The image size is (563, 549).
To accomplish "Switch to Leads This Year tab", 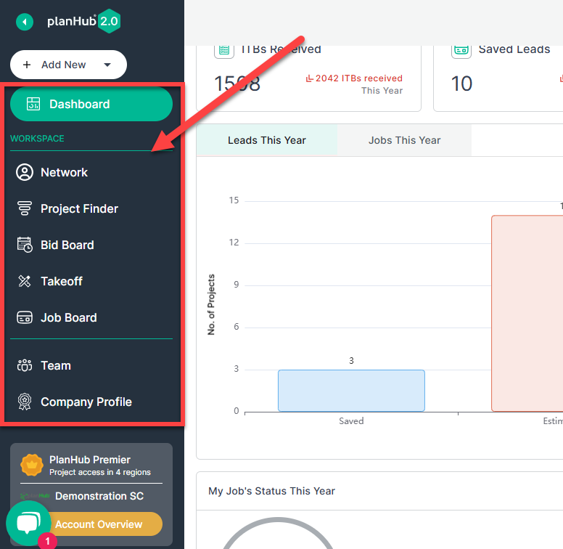I will [267, 140].
